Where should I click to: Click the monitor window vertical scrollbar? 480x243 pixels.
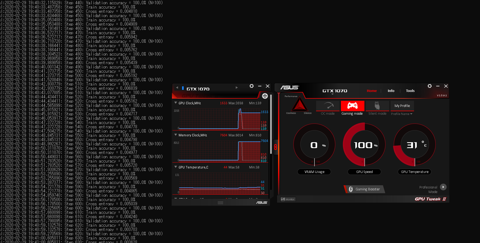pyautogui.click(x=271, y=124)
